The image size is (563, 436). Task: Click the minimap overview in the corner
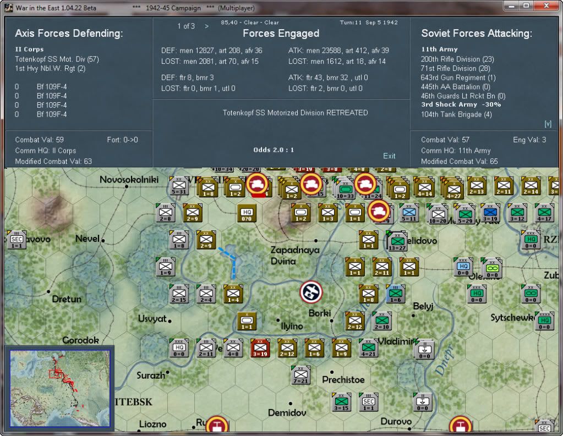pyautogui.click(x=59, y=388)
